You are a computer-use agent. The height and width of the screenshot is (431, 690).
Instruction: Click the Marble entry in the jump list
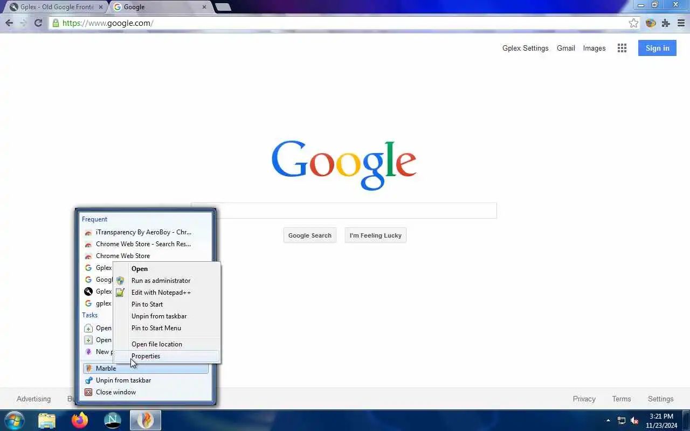coord(146,369)
